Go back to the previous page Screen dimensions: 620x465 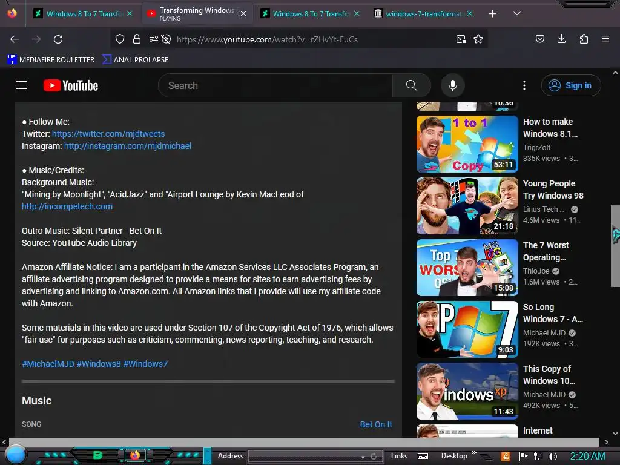pos(15,39)
